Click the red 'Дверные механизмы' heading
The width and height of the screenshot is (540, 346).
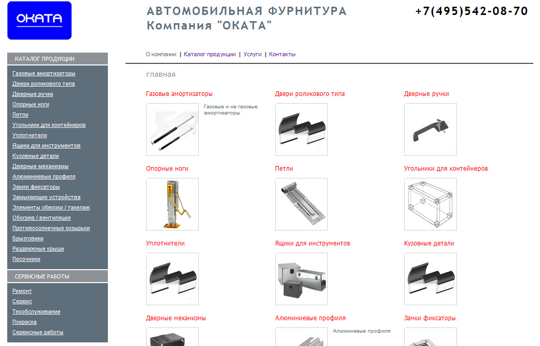176,318
